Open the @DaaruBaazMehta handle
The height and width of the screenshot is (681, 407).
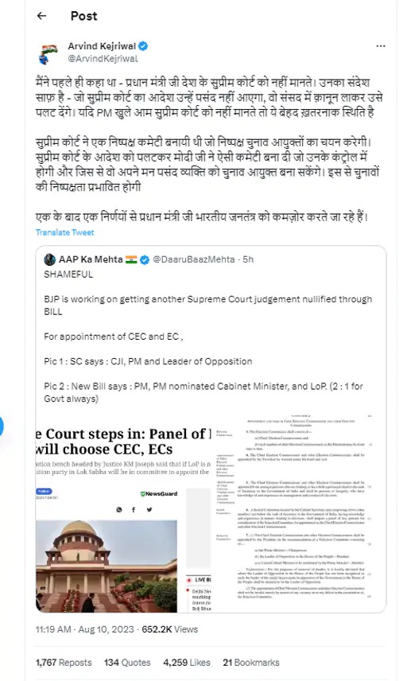click(193, 259)
